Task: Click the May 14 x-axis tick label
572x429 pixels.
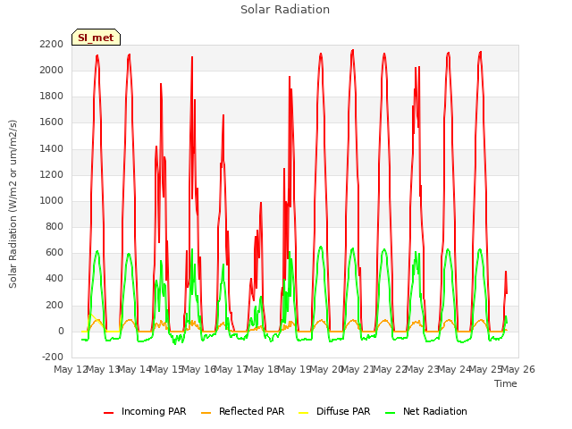Action: coord(135,369)
